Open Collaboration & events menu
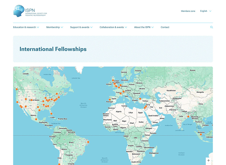This screenshot has height=165, width=226. pyautogui.click(x=113, y=27)
